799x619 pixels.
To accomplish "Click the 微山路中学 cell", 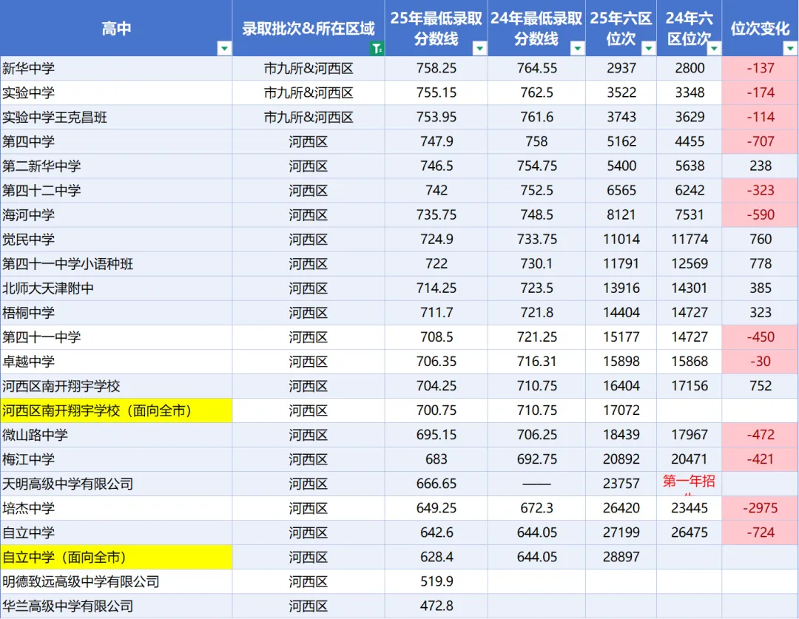I will point(116,435).
